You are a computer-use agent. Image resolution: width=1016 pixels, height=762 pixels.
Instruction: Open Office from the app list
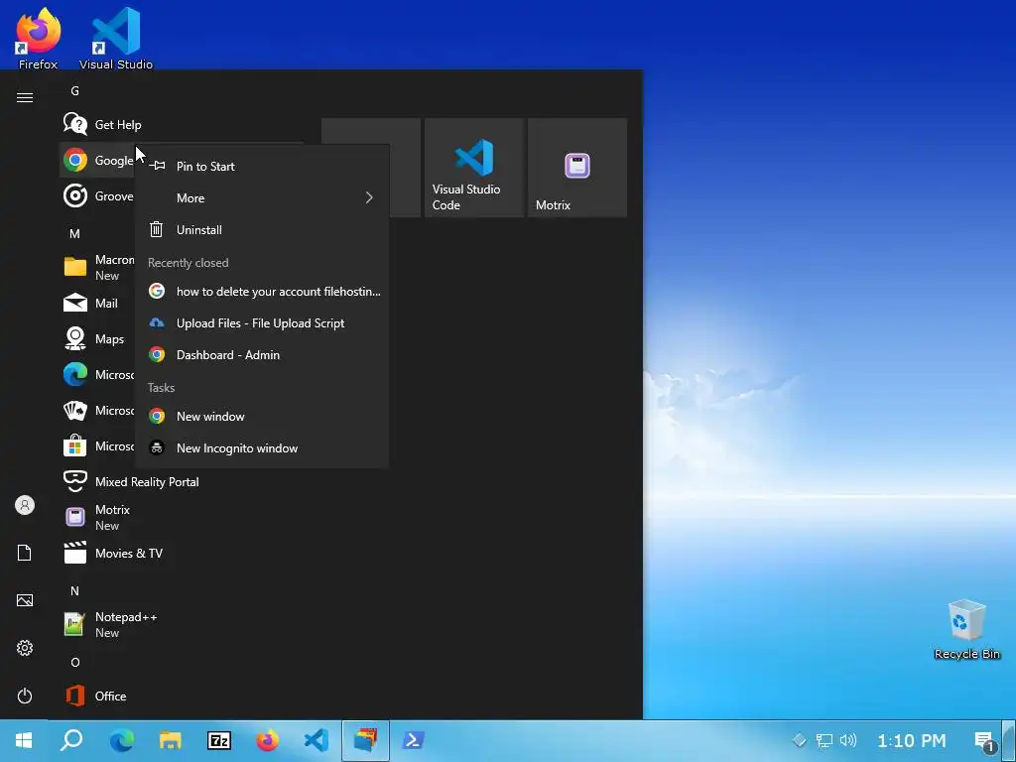182,696
